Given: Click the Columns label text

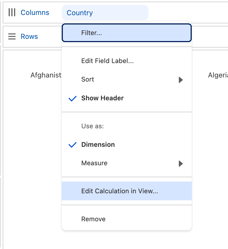Looking at the screenshot, I should (x=35, y=13).
